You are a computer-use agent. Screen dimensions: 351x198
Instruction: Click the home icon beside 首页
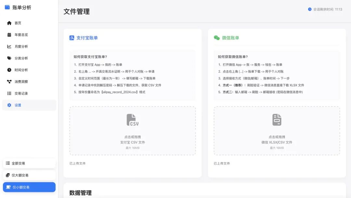pos(9,23)
